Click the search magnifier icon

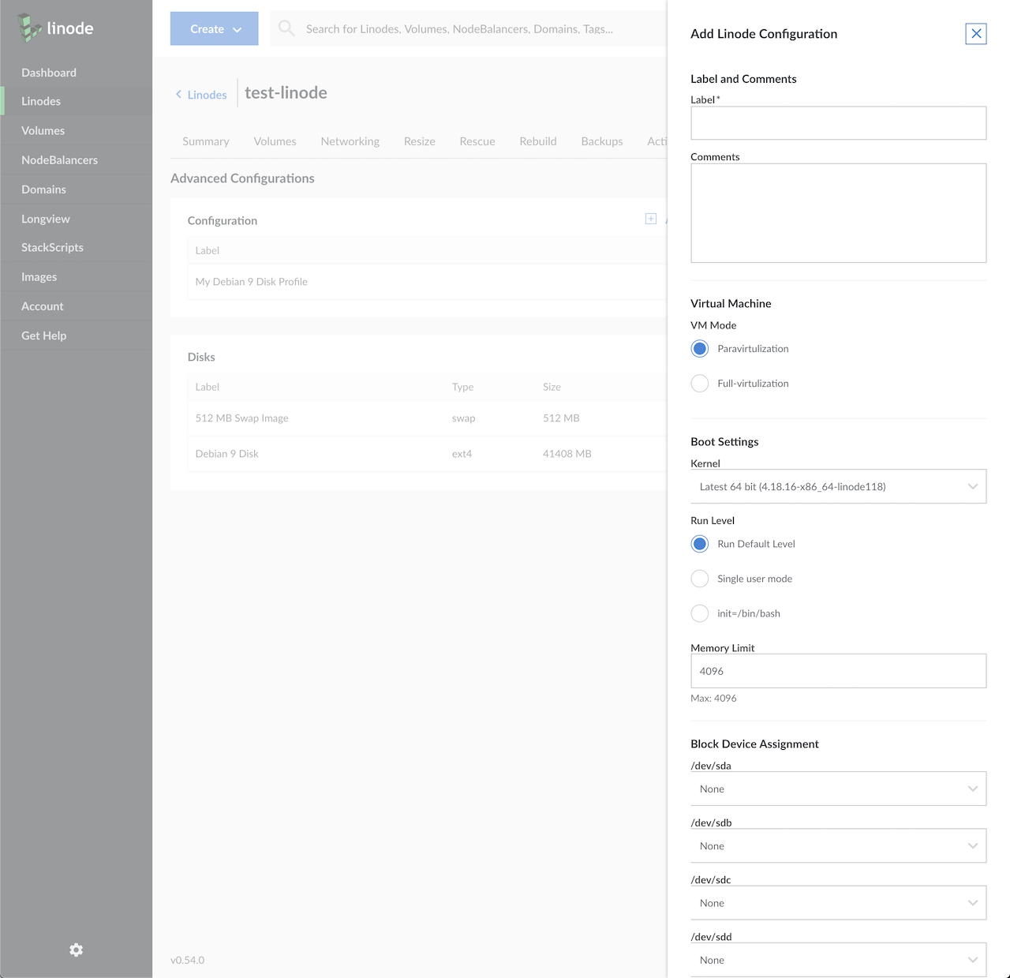pos(286,29)
